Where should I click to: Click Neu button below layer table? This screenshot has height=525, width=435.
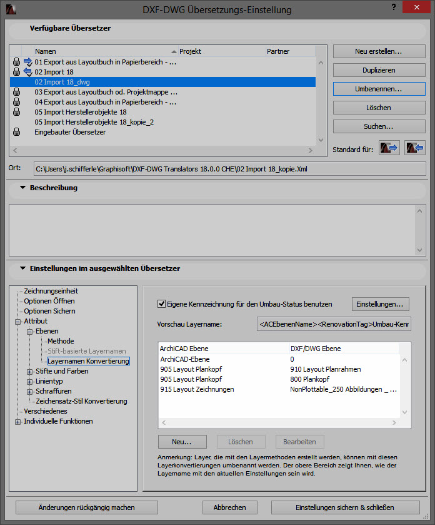coord(182,442)
